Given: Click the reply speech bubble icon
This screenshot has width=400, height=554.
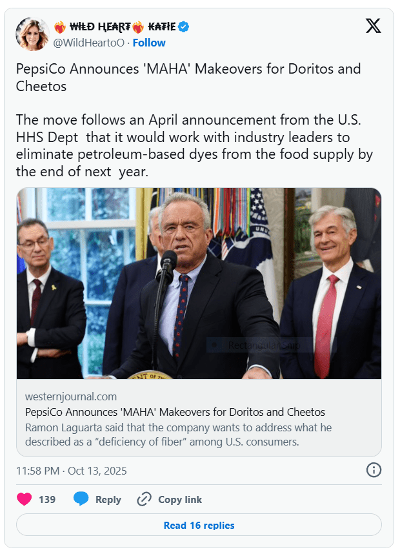Looking at the screenshot, I should click(x=81, y=499).
